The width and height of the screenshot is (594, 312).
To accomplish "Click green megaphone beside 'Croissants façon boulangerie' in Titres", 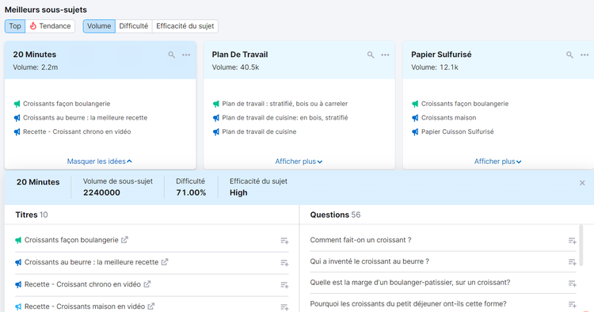I will coord(18,240).
